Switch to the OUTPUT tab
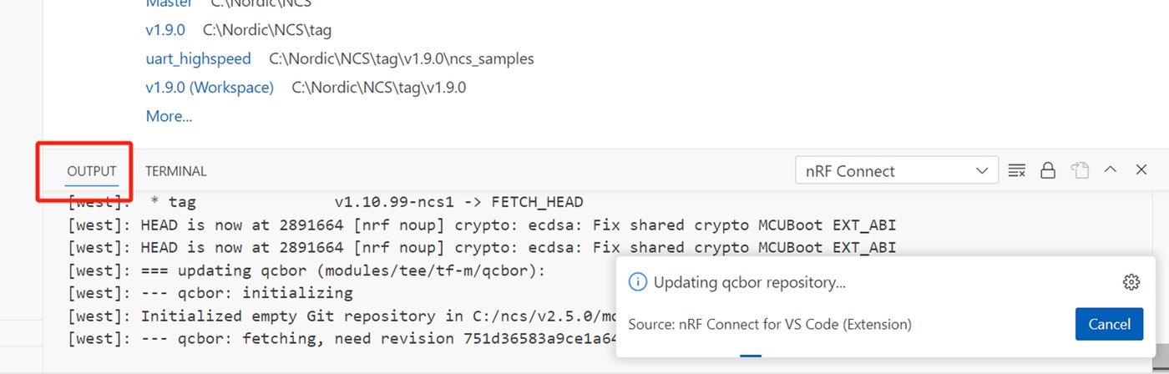Viewport: 1169px width, 374px height. 92,171
